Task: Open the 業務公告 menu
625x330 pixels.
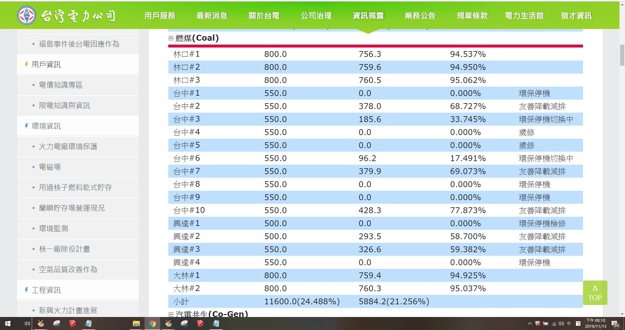Action: point(420,16)
